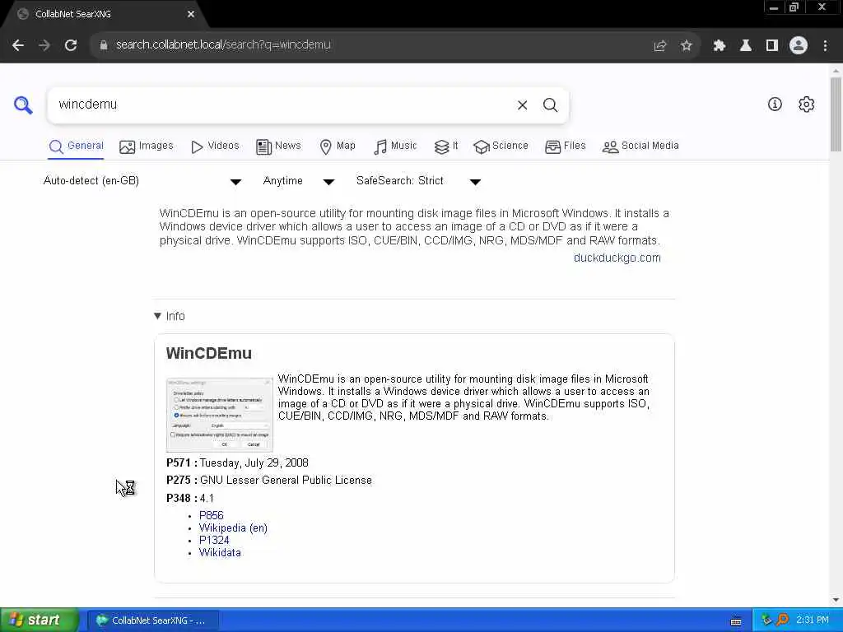Screen dimensions: 843x632
Task: Open the Wikipedia (en) link
Action: click(233, 527)
